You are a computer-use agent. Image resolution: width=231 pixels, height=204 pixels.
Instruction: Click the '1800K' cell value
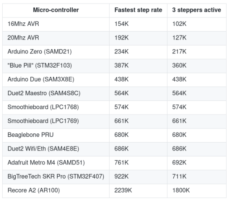(181, 190)
